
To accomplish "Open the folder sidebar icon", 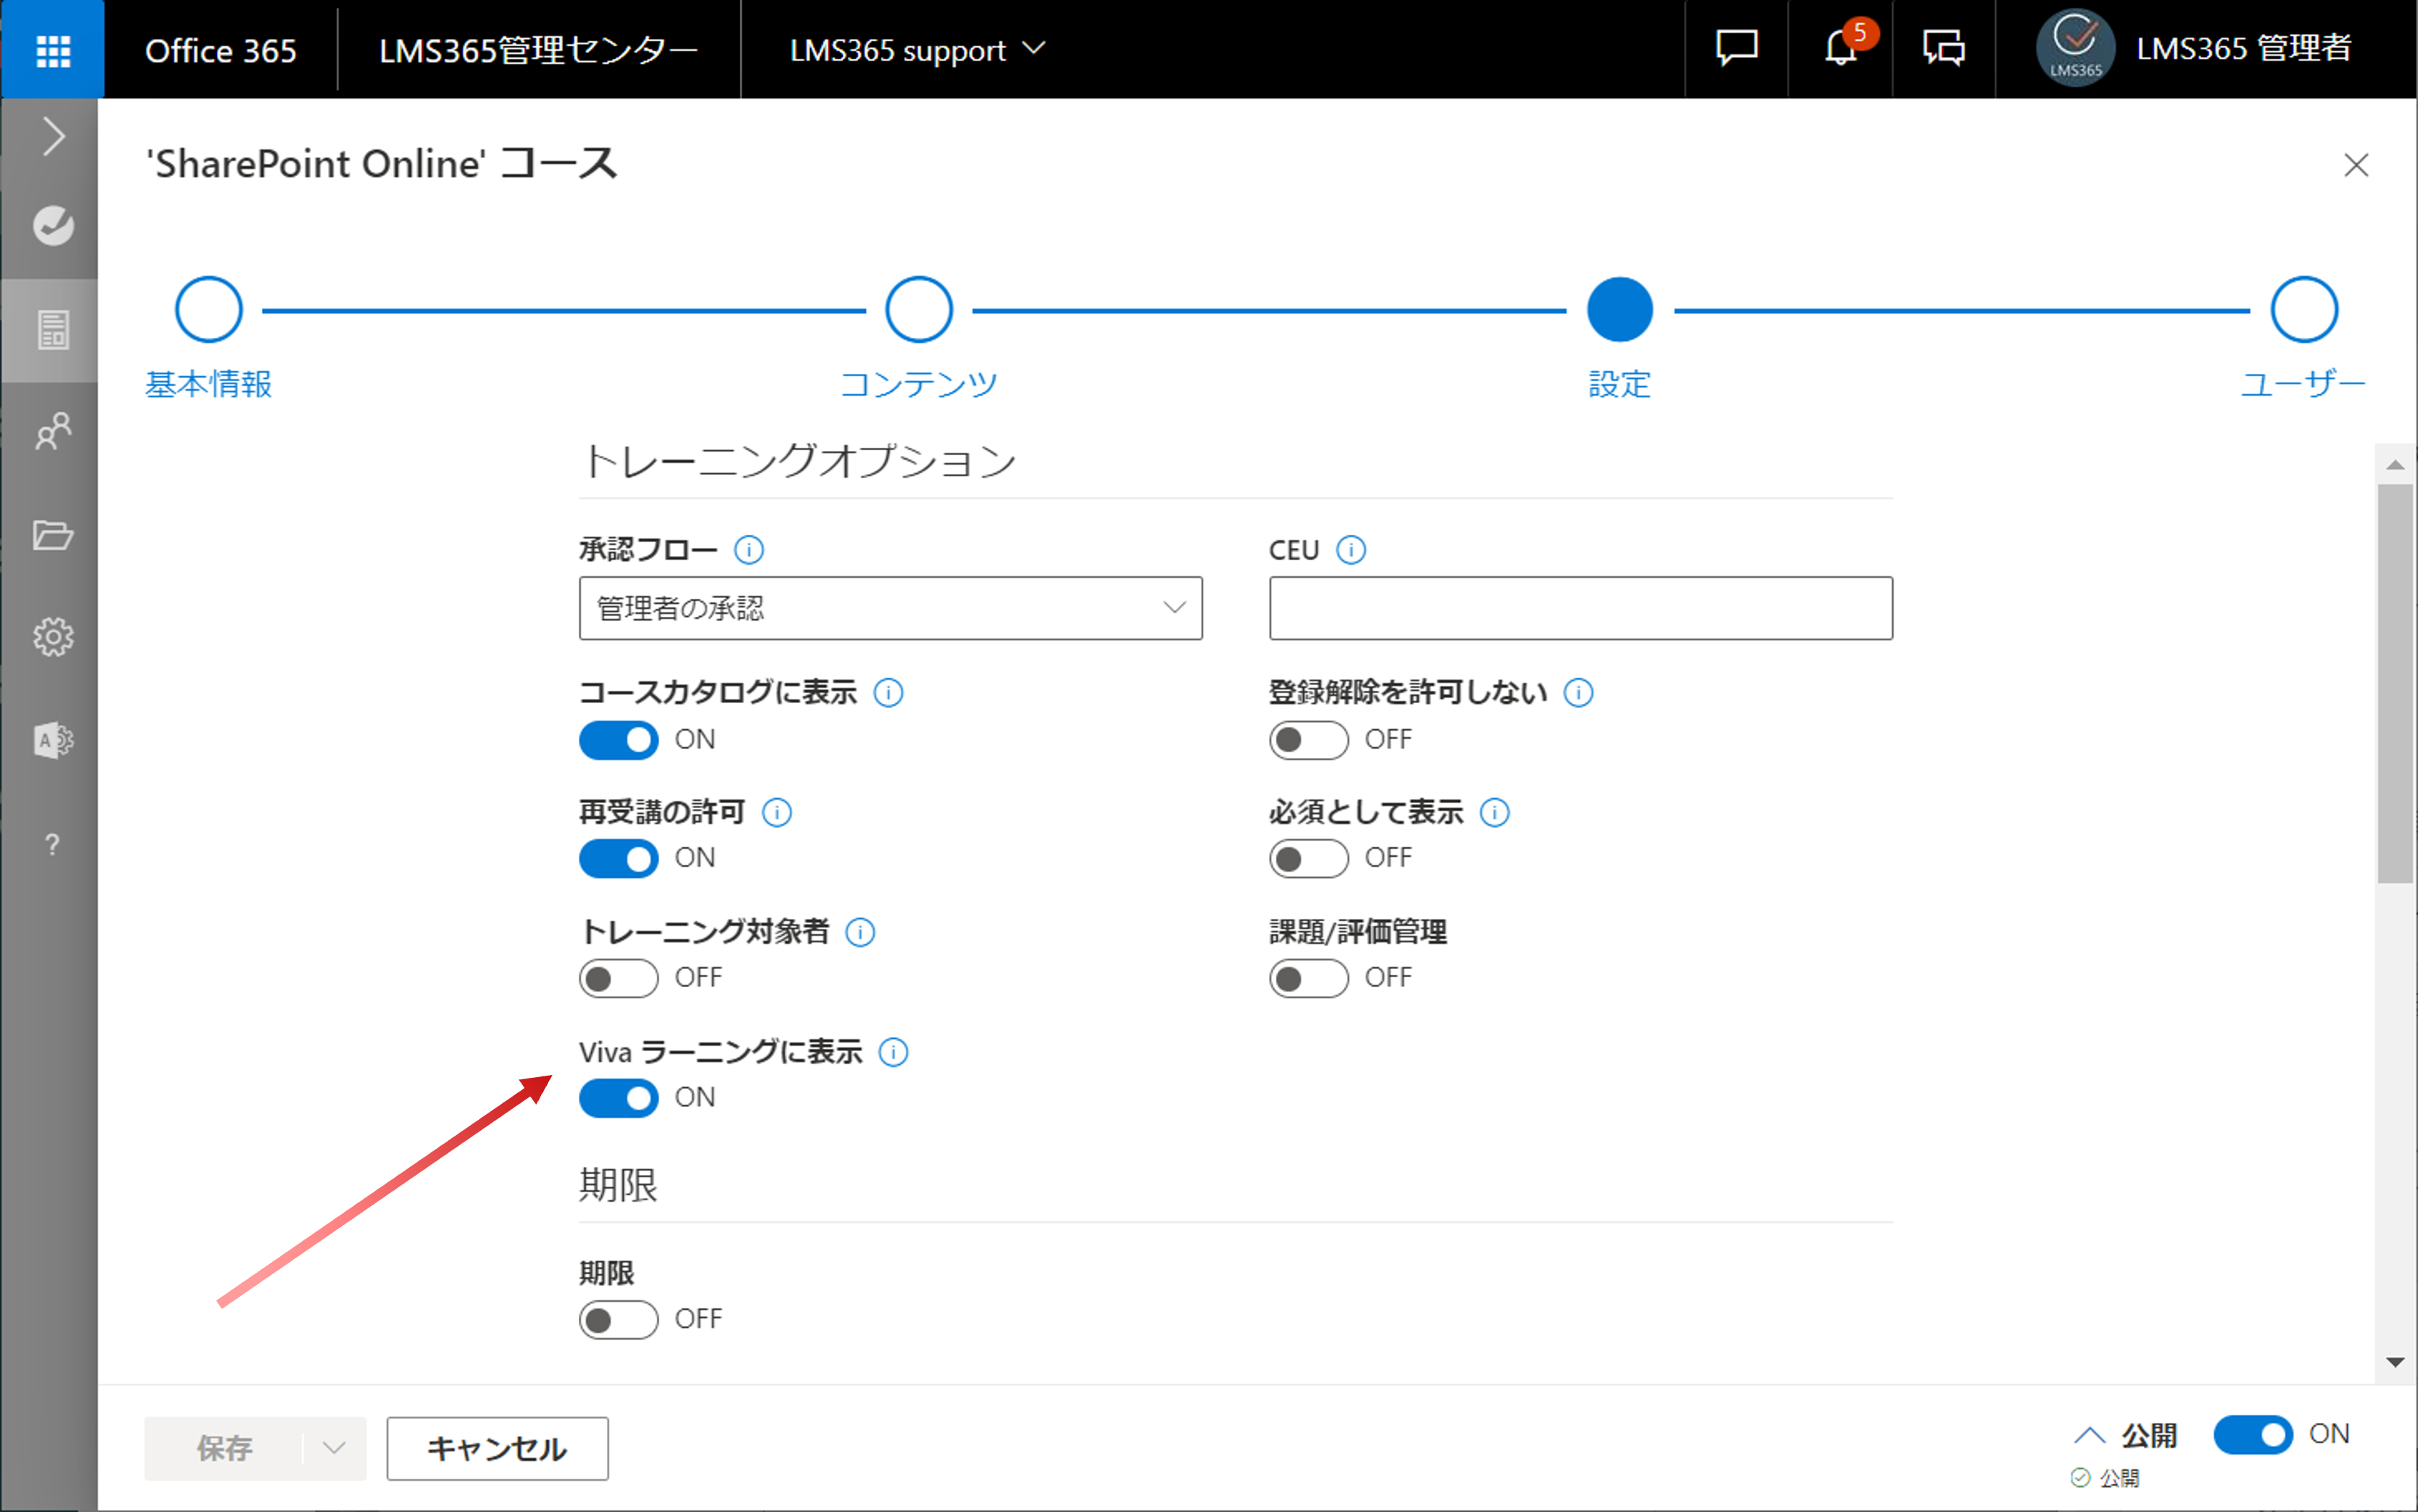I will point(52,535).
